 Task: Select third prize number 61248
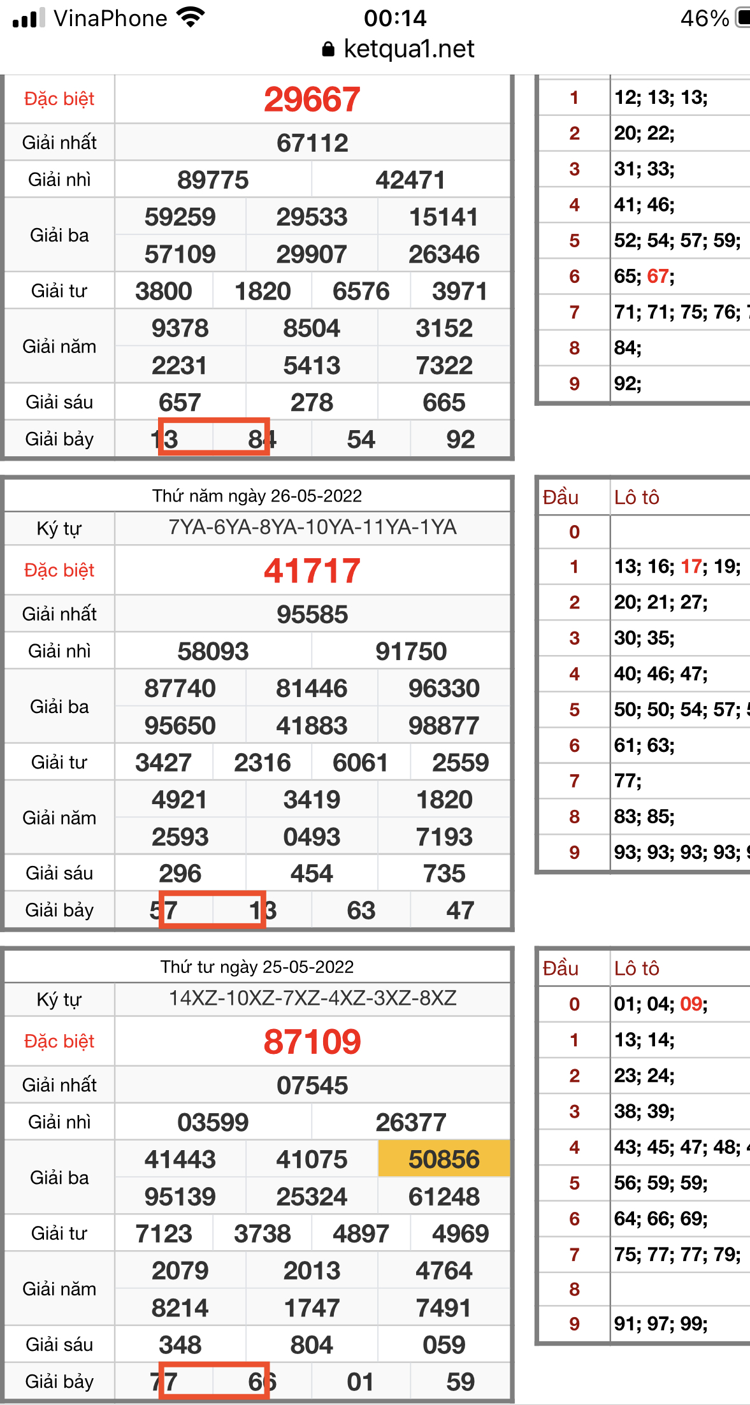[444, 1197]
